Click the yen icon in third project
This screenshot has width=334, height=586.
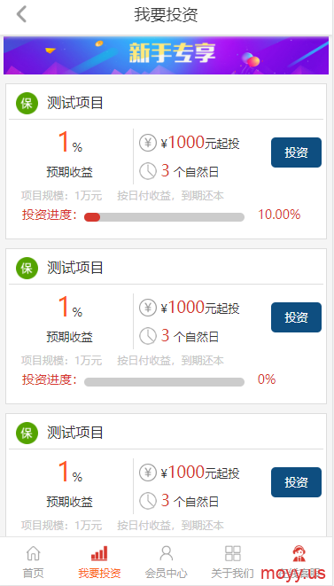[148, 473]
